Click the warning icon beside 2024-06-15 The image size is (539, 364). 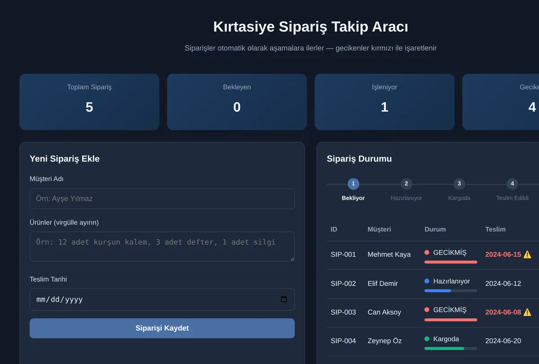[x=527, y=254]
